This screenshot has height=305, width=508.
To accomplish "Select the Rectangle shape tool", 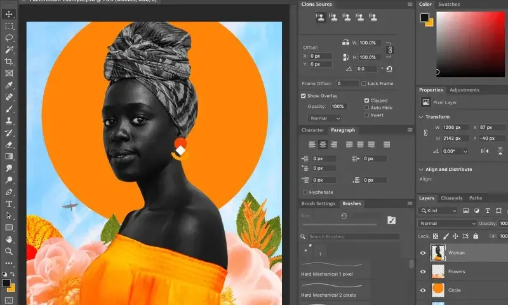I will [9, 227].
